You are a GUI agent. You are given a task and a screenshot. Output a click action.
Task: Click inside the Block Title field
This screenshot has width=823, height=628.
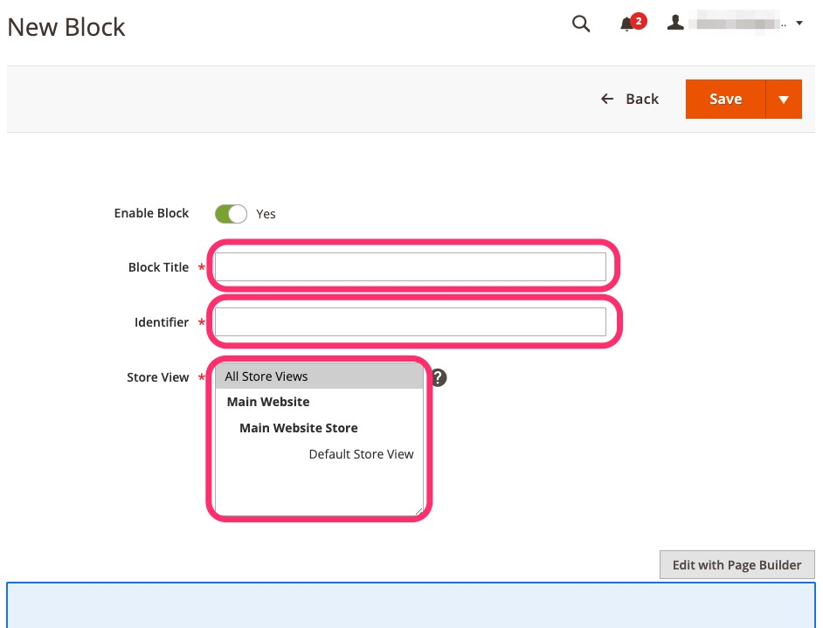point(410,266)
